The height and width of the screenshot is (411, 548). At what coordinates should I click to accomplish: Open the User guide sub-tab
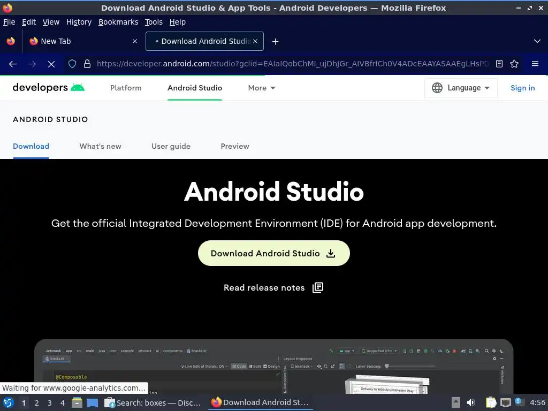pos(171,147)
